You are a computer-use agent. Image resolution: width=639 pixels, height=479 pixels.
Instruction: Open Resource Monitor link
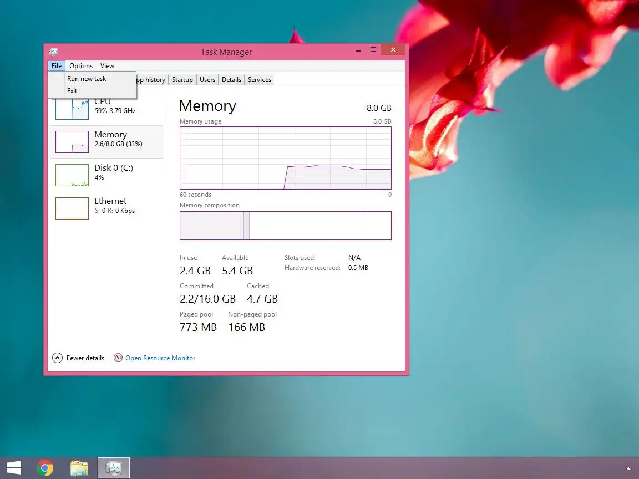coord(160,358)
